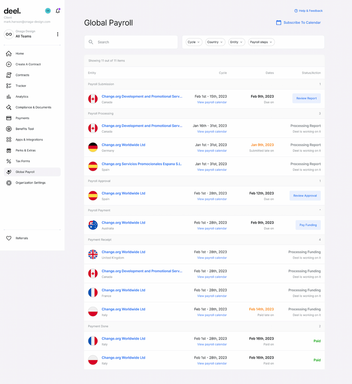The height and width of the screenshot is (384, 352).
Task: Go to Organization Settings in sidebar
Action: 30,183
